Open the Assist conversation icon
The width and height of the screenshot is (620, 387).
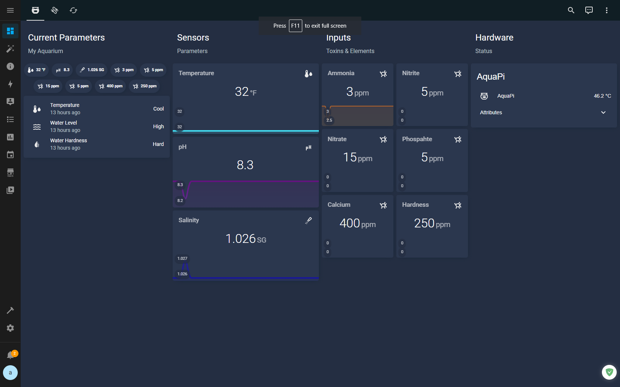coord(589,10)
